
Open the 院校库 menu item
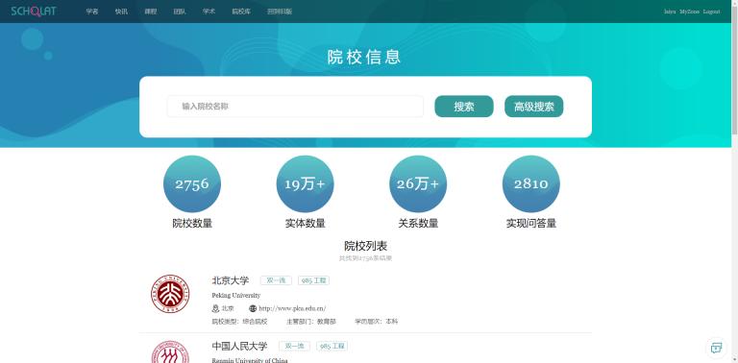click(241, 12)
